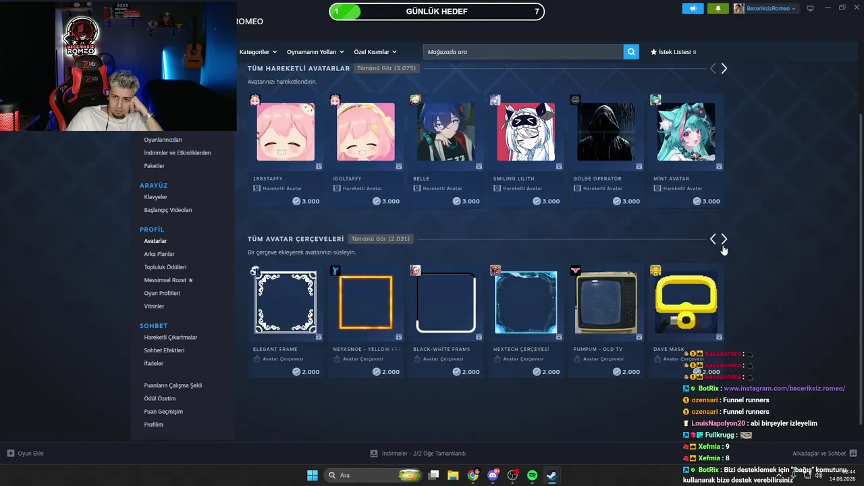Open the HEXTECH ÇERÇEVESİ frame thumbnail
Image resolution: width=864 pixels, height=486 pixels.
[x=526, y=302]
